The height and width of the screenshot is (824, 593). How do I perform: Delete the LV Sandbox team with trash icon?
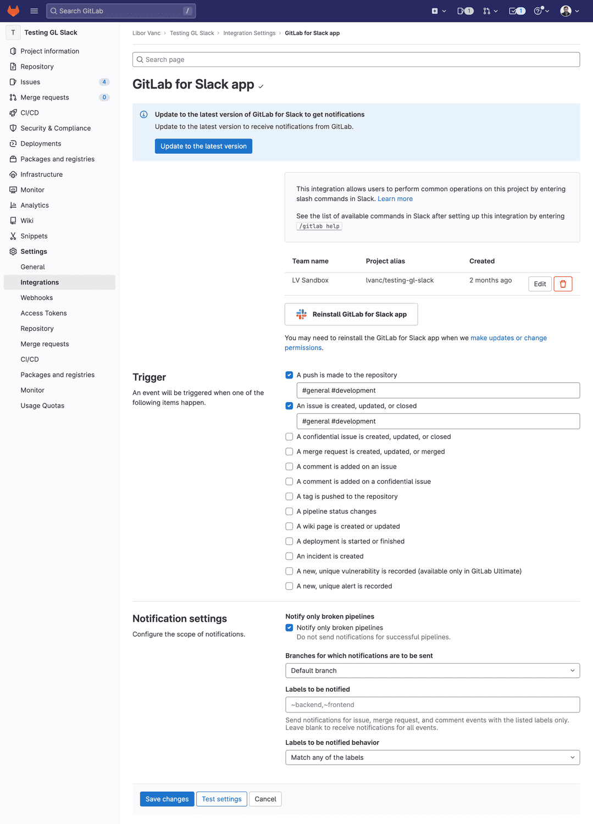[x=563, y=283]
